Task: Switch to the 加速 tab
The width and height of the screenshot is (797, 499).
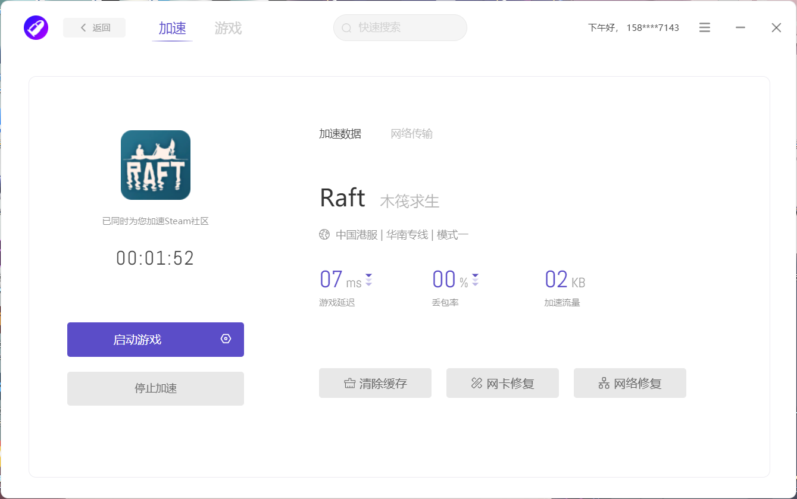Action: [172, 28]
